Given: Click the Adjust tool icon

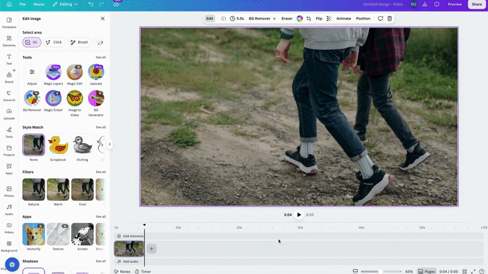Looking at the screenshot, I should [x=32, y=72].
